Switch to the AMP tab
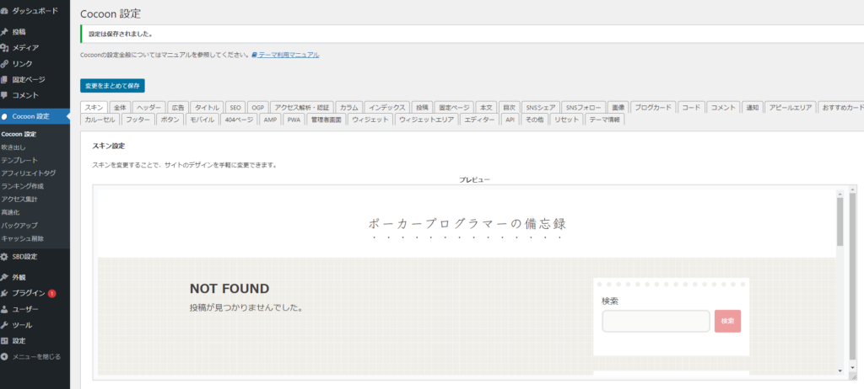Viewport: 864px width, 389px height. point(271,120)
